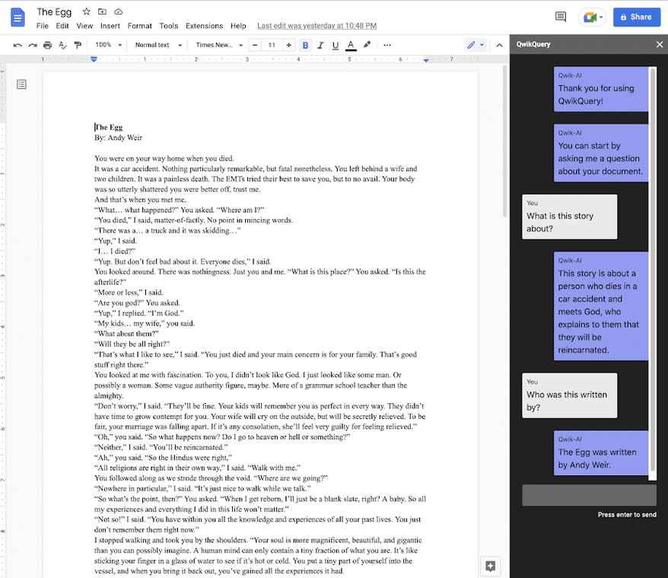Check the document cloud save status
668x578 pixels.
118,12
